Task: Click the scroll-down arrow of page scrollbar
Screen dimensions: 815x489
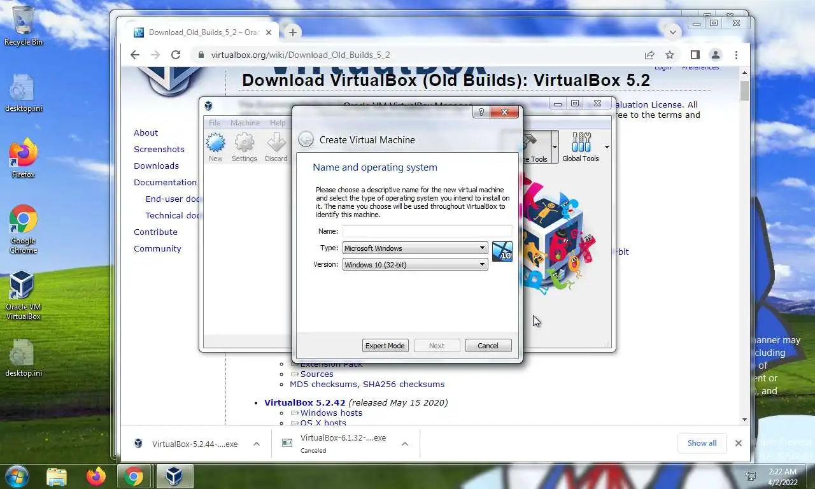Action: pyautogui.click(x=745, y=420)
